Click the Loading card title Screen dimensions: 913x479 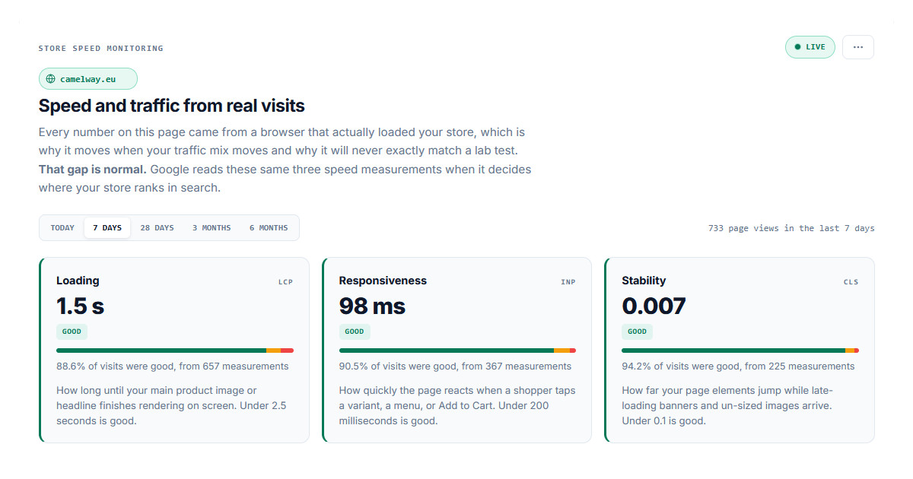78,281
